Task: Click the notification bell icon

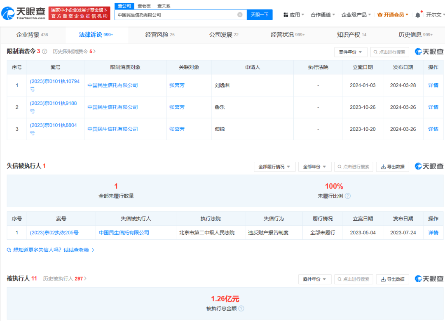Action: (x=418, y=15)
